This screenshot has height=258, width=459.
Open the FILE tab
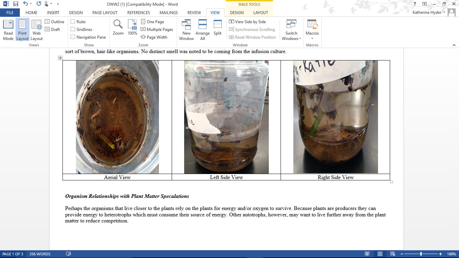[10, 12]
